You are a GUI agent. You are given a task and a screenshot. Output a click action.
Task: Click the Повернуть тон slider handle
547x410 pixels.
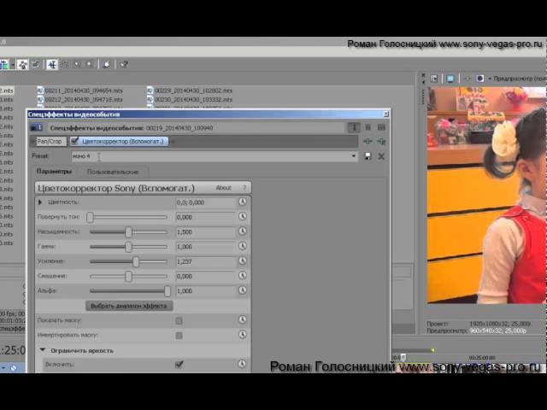pyautogui.click(x=90, y=217)
